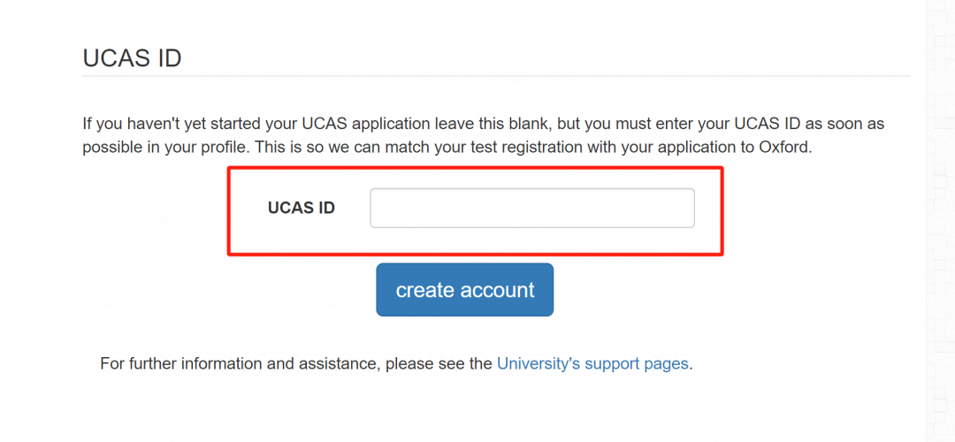Click the grey patterned strip at right edge

pyautogui.click(x=940, y=221)
